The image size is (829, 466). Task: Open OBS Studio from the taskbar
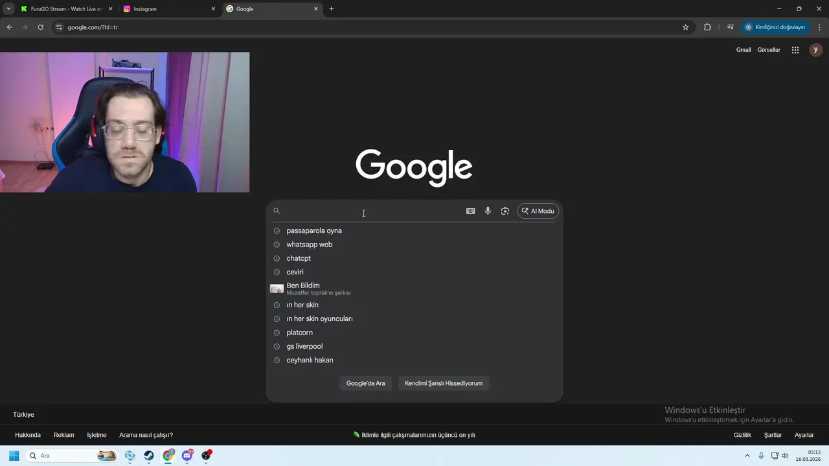pyautogui.click(x=207, y=456)
